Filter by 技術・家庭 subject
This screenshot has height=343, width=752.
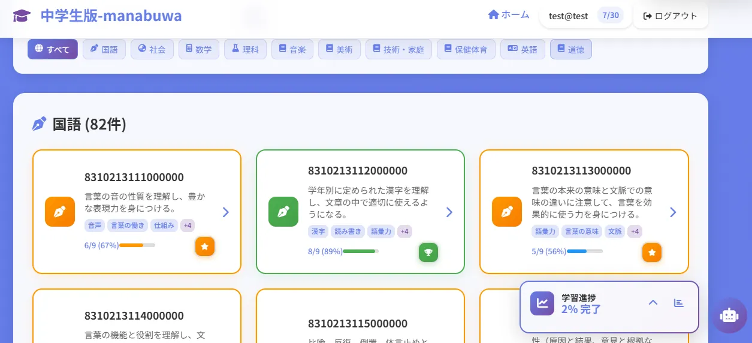(398, 49)
